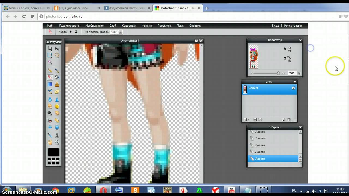Open the Непрозрачность opacity dropdown arrow
The height and width of the screenshot is (196, 349).
[121, 32]
